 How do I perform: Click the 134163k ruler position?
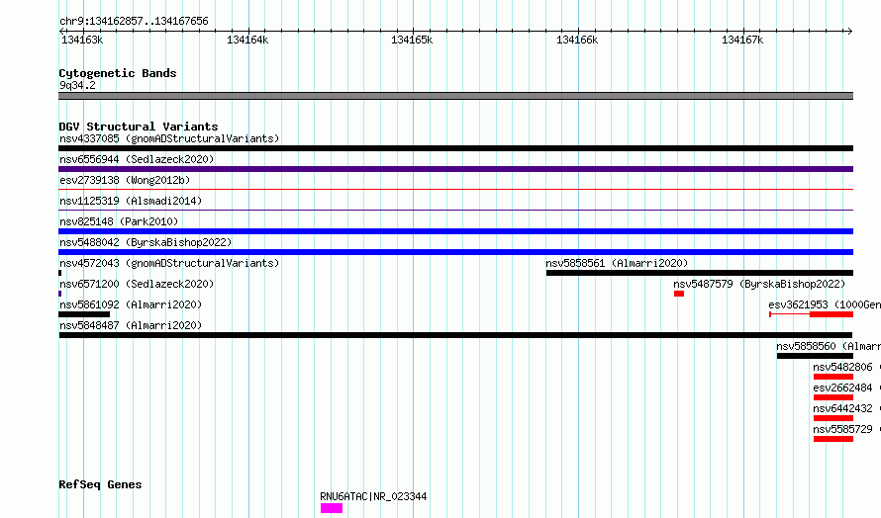point(82,40)
